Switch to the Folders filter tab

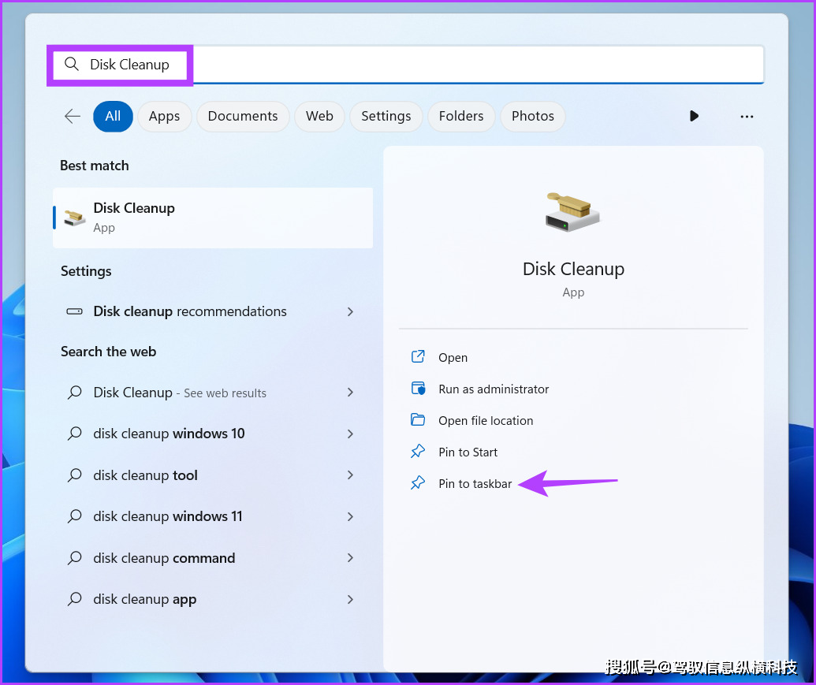point(461,116)
